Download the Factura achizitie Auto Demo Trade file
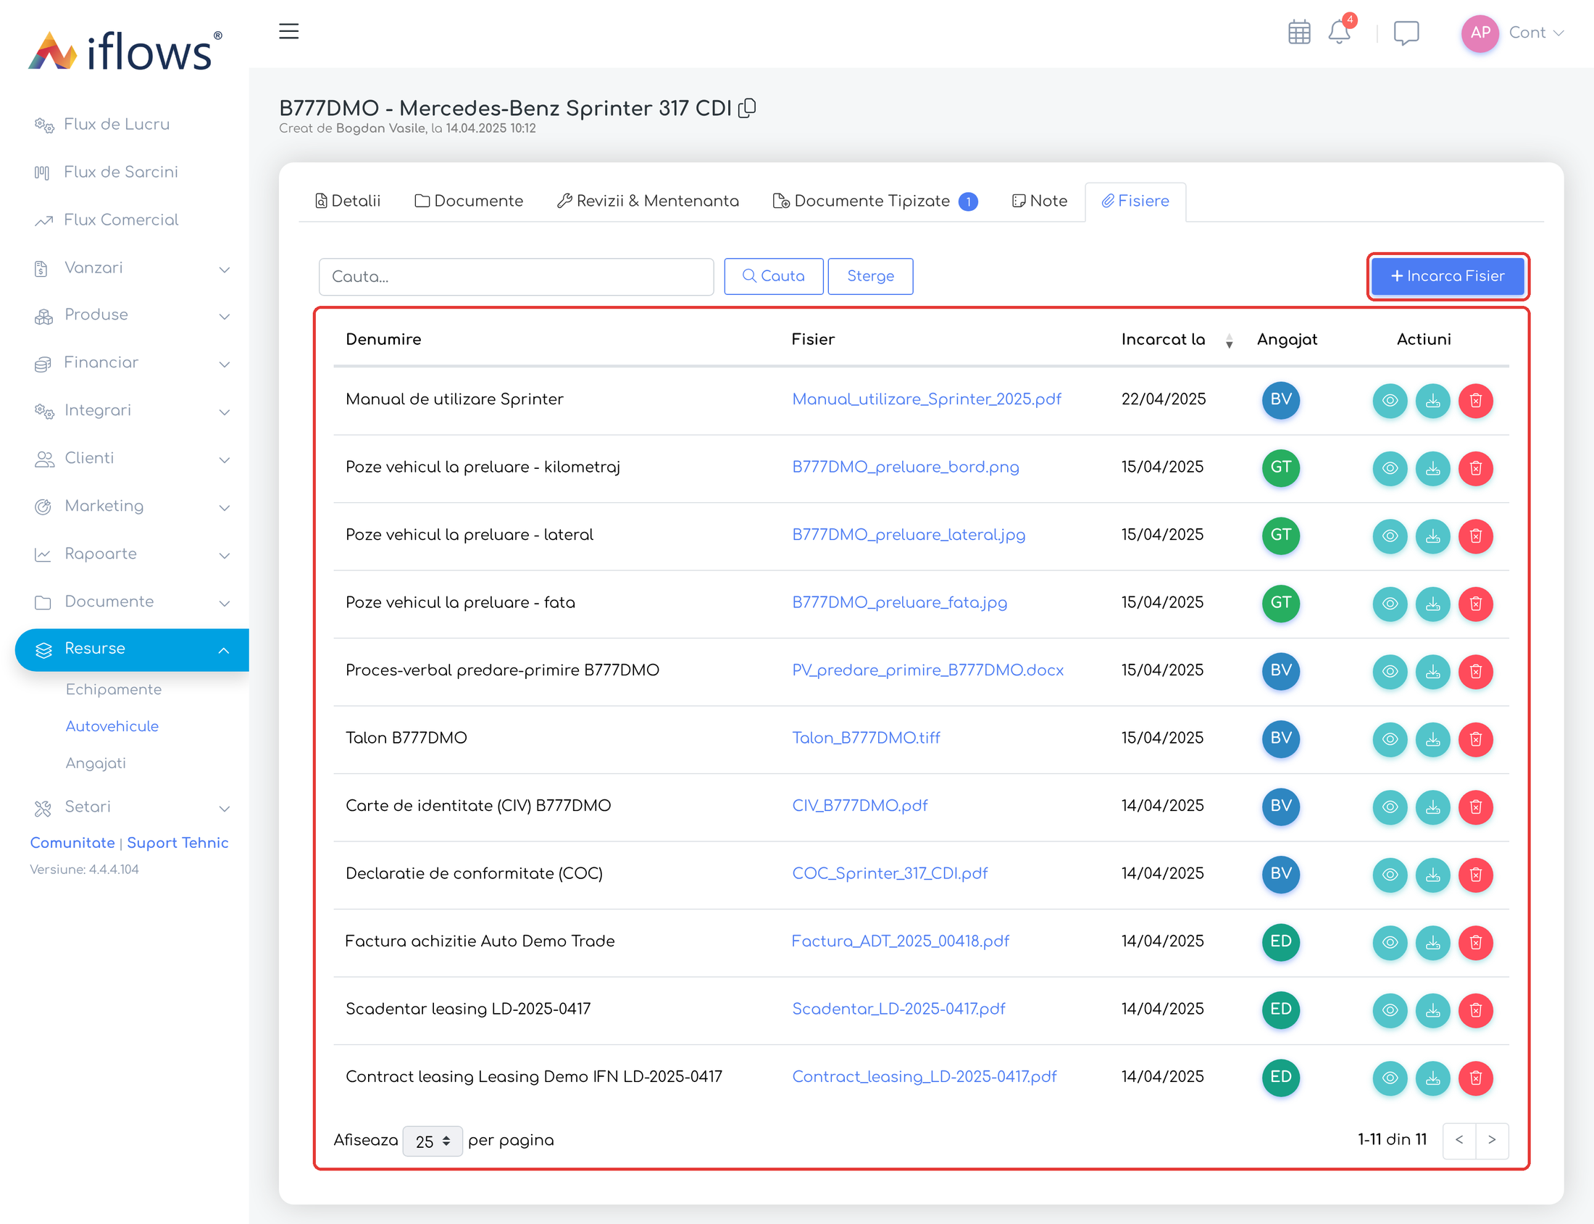 (1432, 943)
